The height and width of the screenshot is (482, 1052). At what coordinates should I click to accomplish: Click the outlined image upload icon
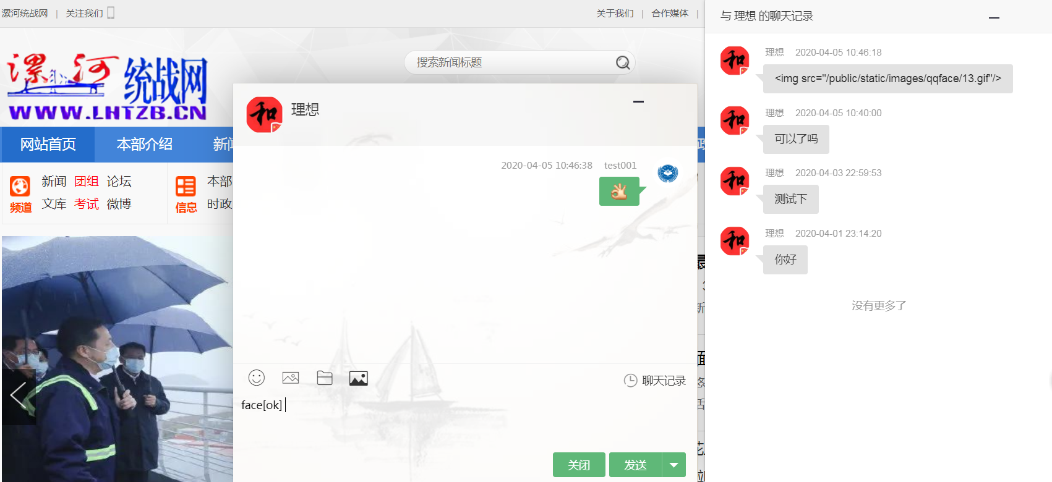point(291,378)
